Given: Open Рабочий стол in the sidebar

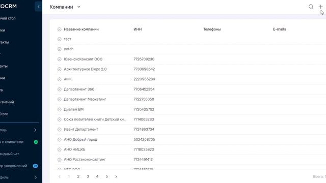Looking at the screenshot, I should point(8,18).
